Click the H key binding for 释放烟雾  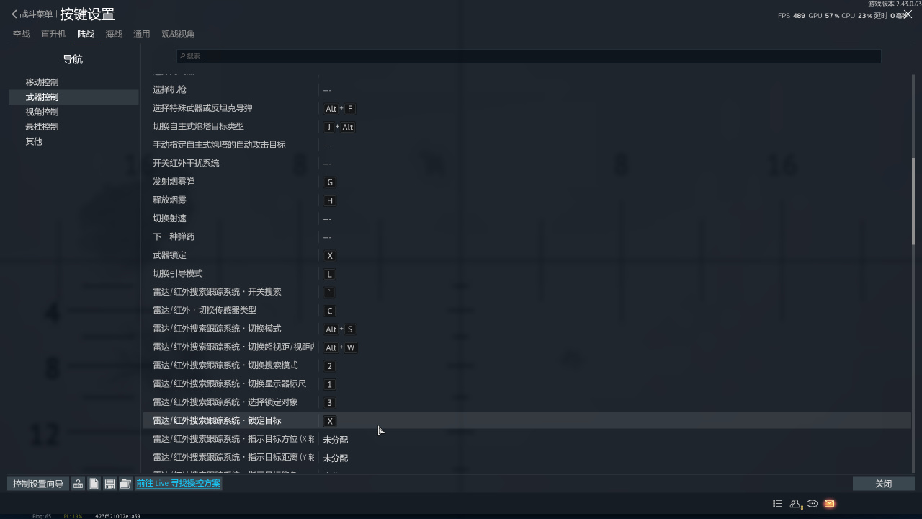click(330, 200)
